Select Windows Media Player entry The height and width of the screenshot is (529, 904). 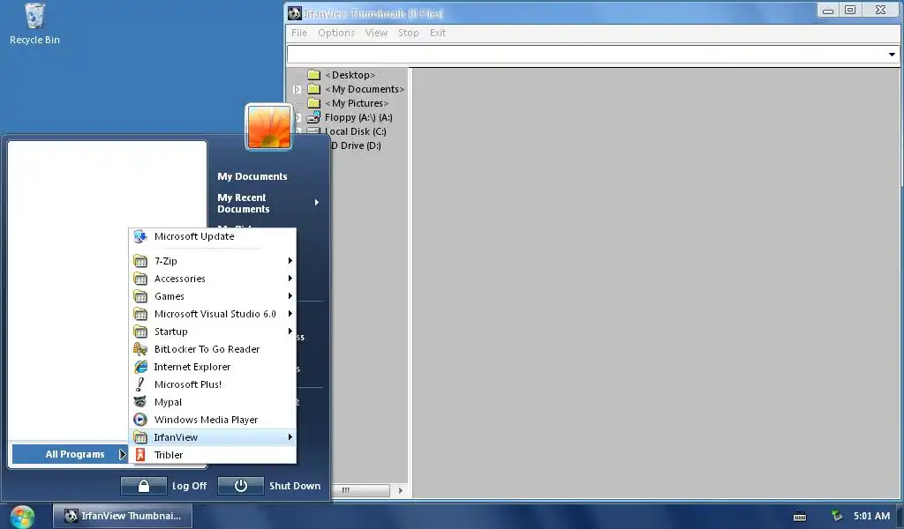pyautogui.click(x=212, y=420)
